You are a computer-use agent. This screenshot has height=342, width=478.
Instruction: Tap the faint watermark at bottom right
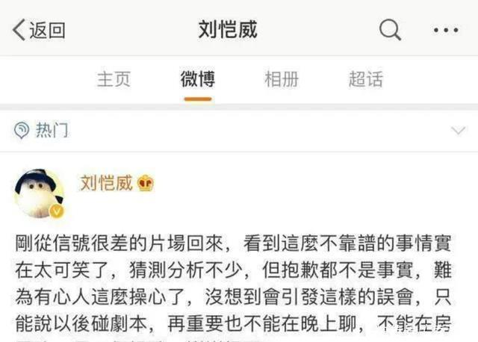(415, 328)
